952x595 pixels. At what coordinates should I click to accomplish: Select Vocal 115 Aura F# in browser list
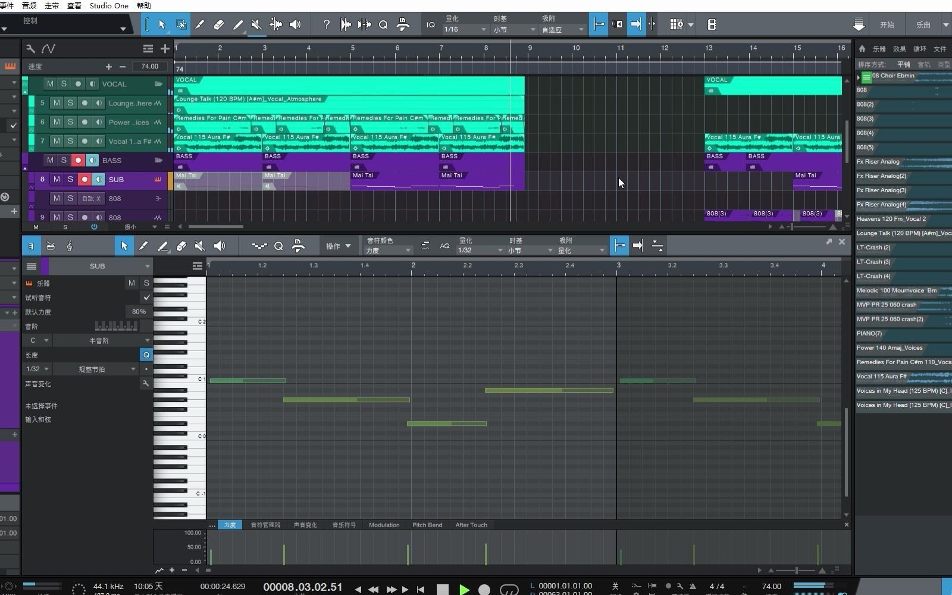[x=903, y=377]
